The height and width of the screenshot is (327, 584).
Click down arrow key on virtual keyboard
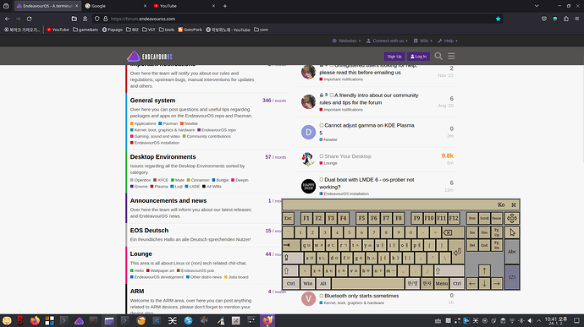[484, 283]
